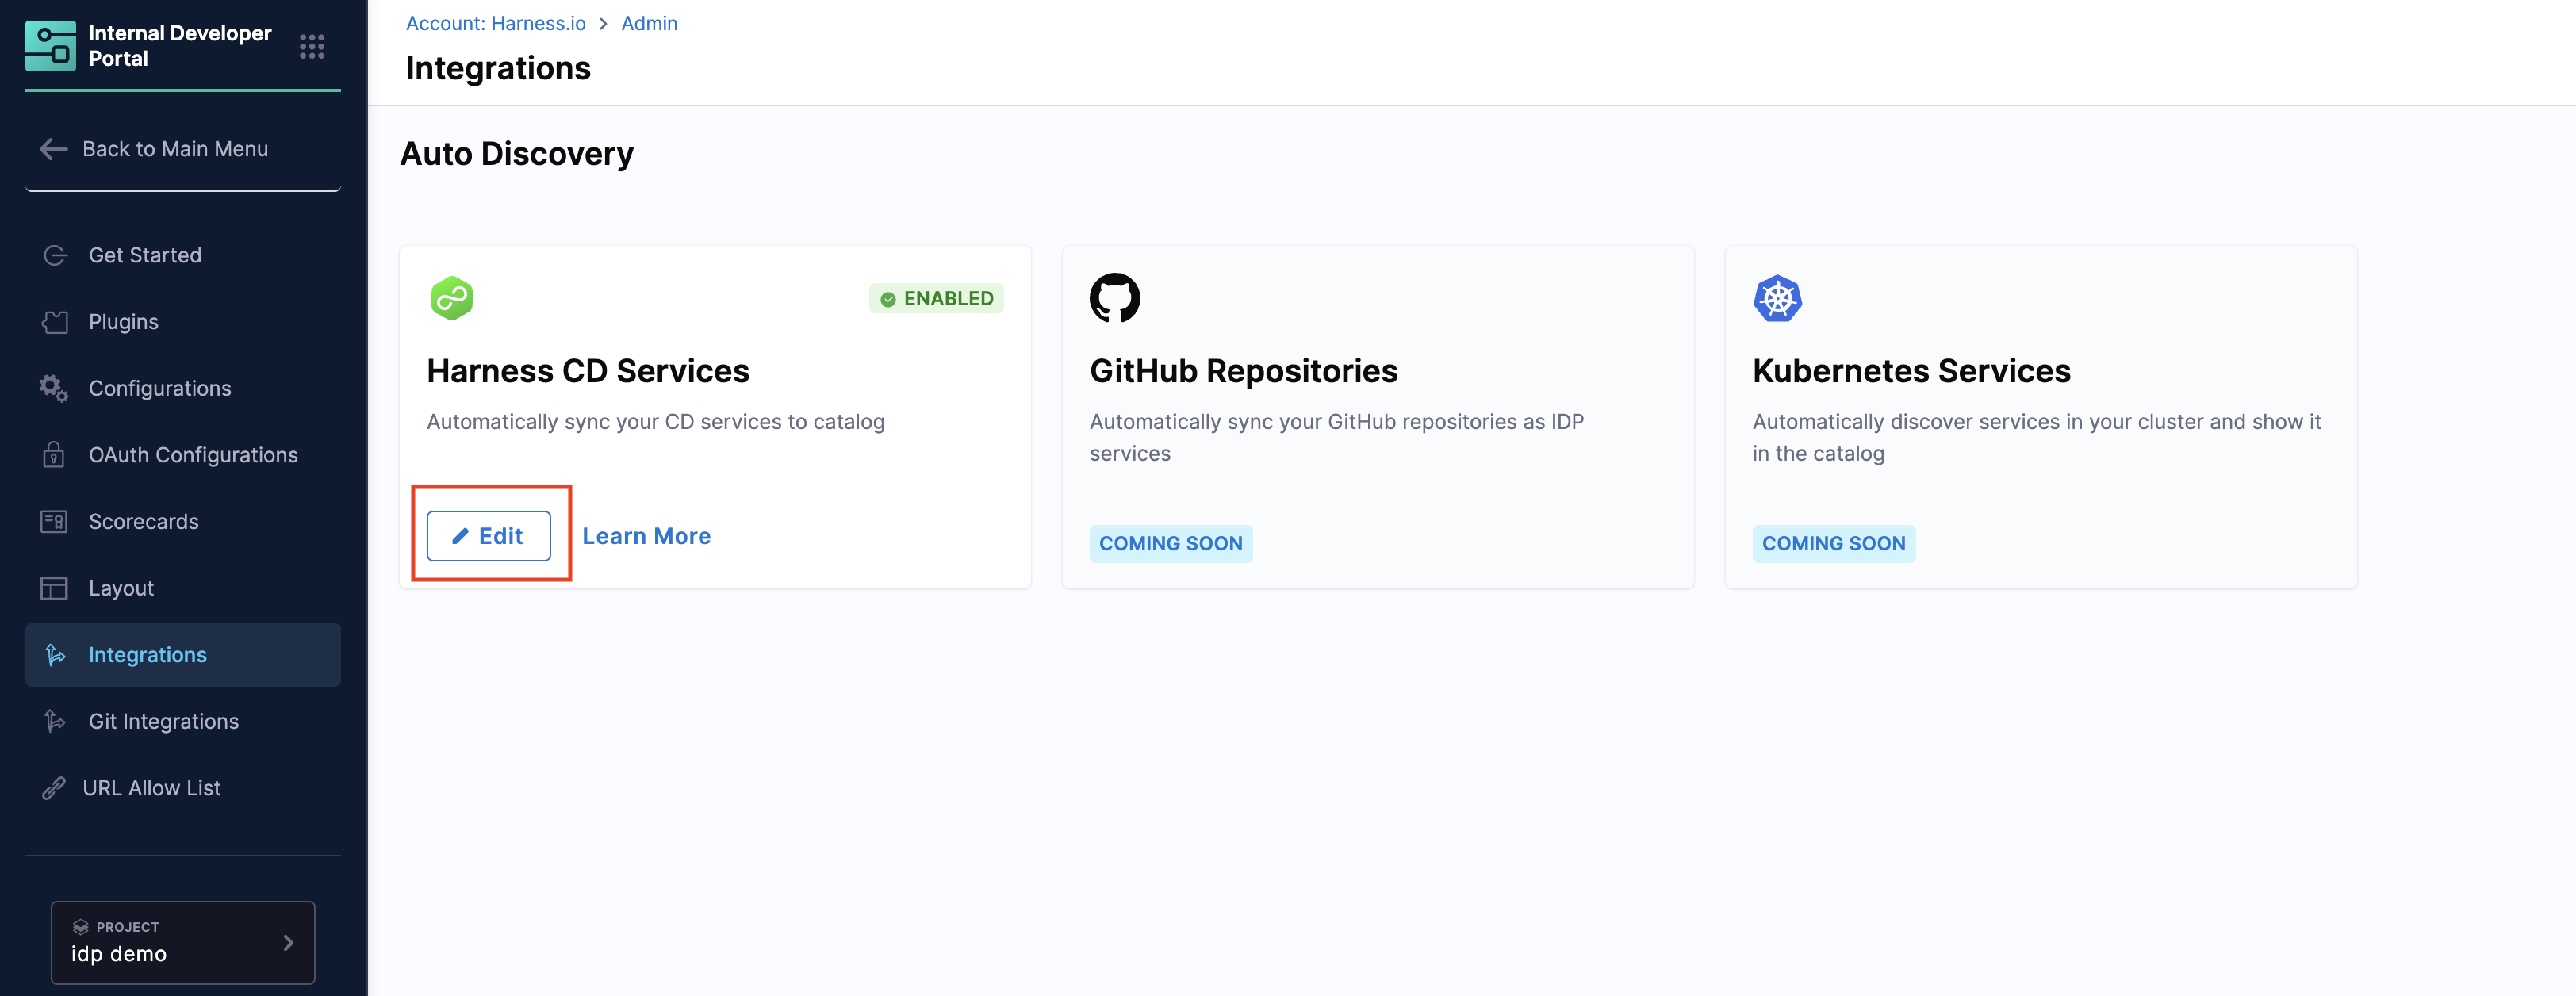This screenshot has height=996, width=2576.
Task: Click the Kubernetes wheel icon
Action: (1777, 298)
